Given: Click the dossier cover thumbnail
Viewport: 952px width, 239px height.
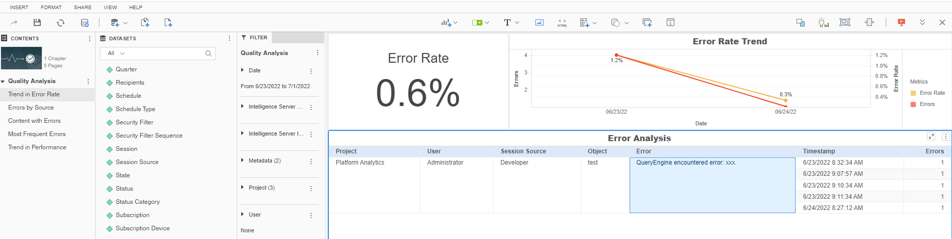Looking at the screenshot, I should 21,58.
